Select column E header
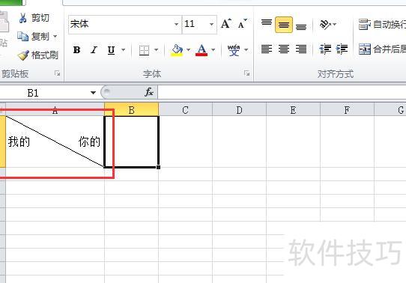This screenshot has height=283, width=406. tap(293, 110)
